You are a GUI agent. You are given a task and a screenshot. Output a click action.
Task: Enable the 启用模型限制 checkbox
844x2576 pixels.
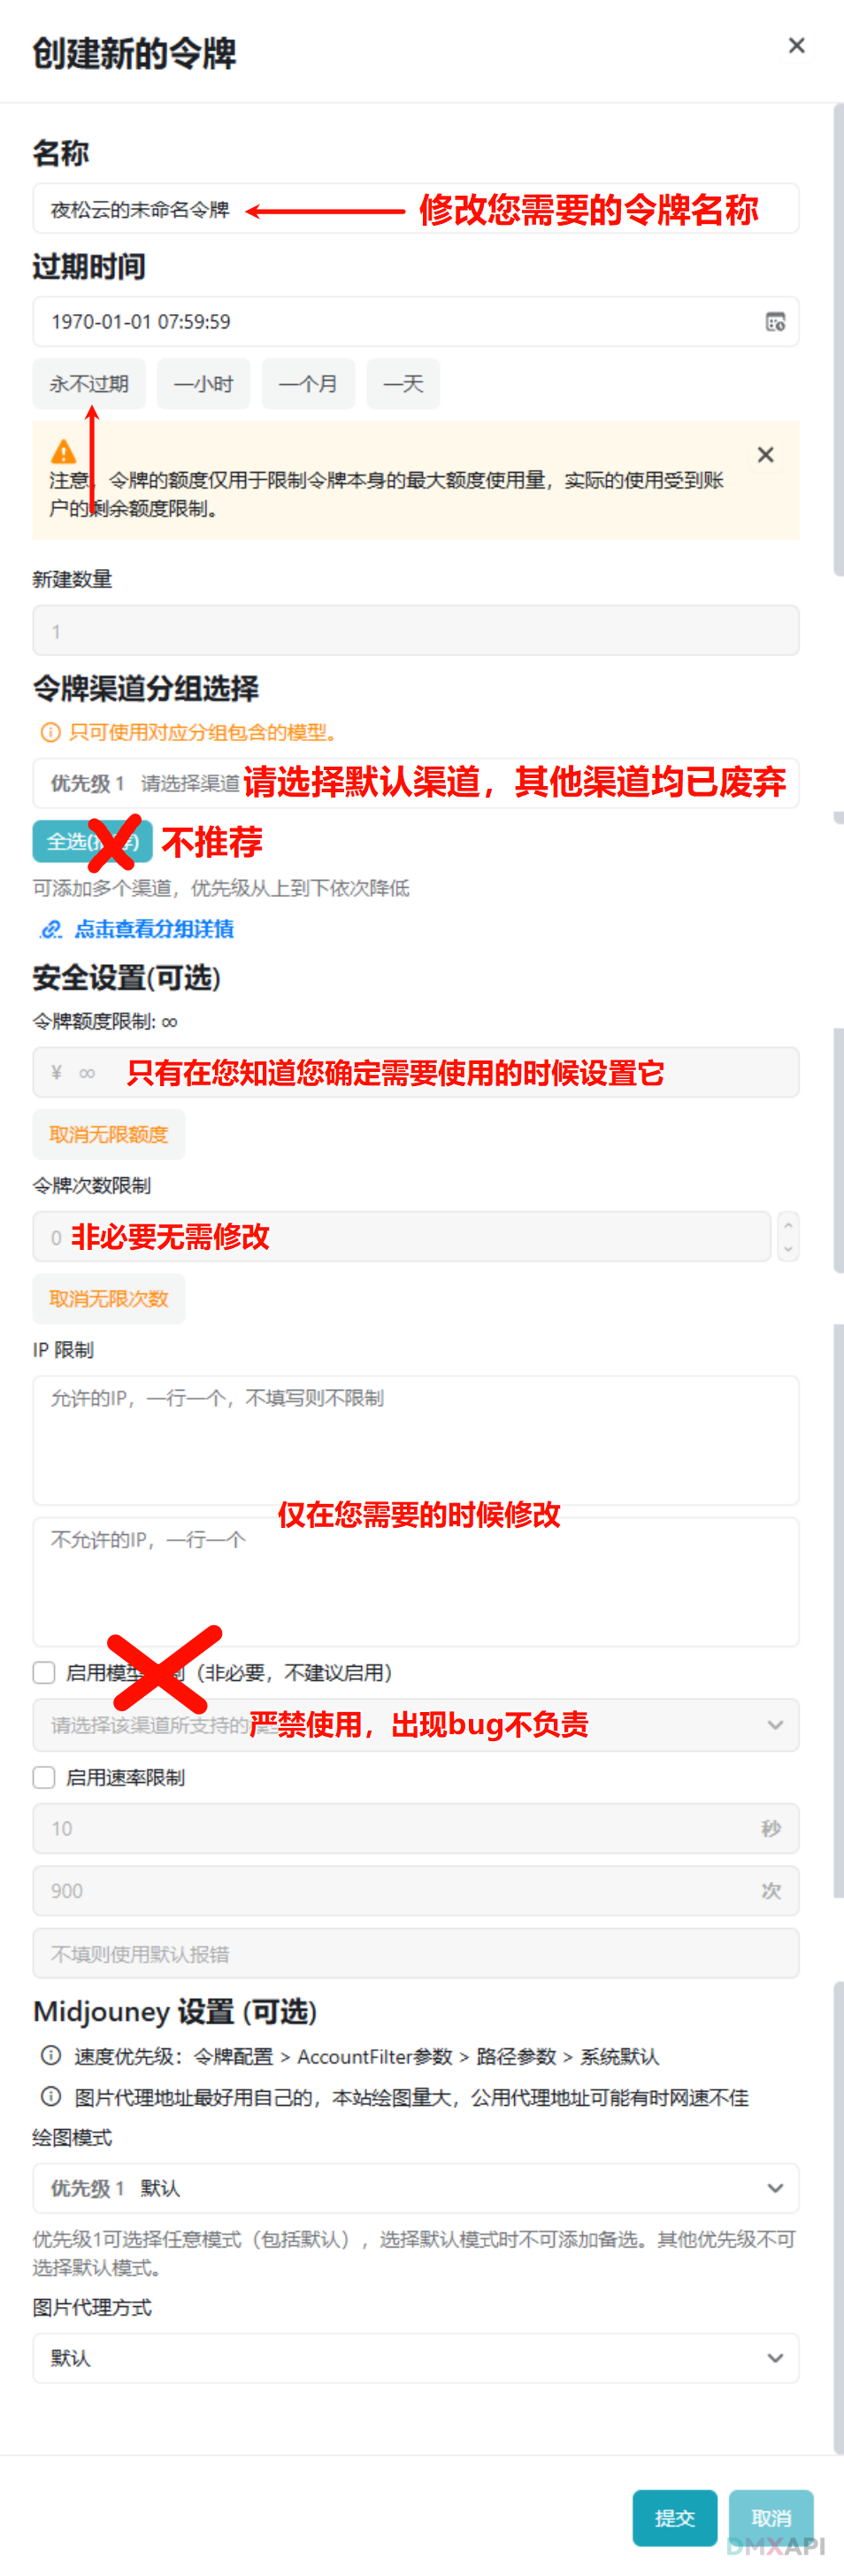click(x=44, y=1673)
